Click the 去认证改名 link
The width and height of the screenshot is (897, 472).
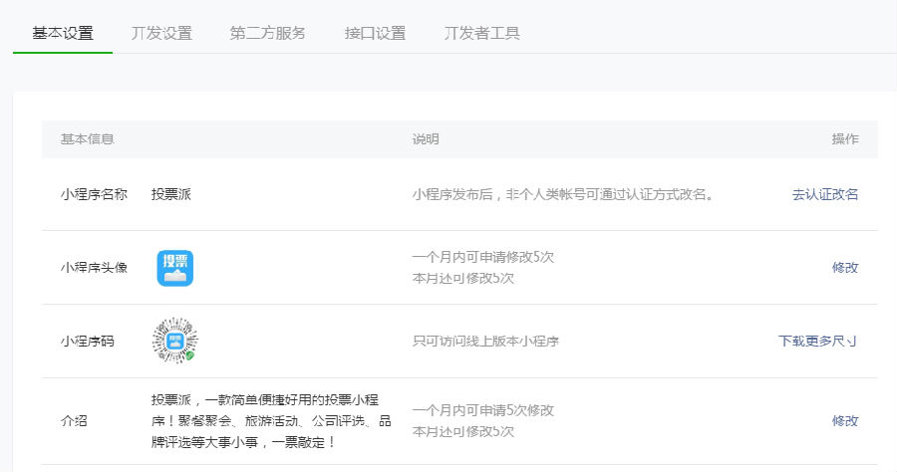tap(824, 194)
